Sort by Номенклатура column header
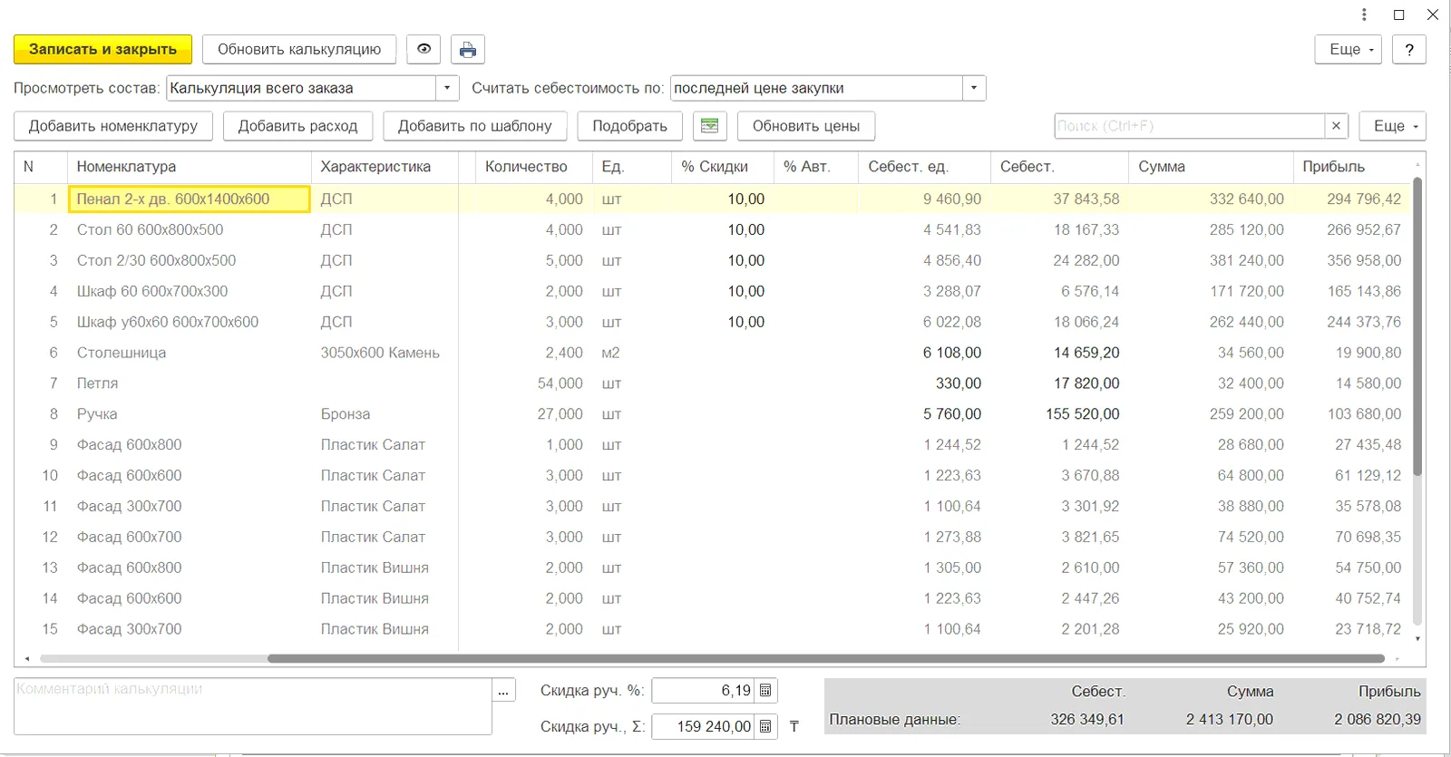The height and width of the screenshot is (757, 1451). 189,167
